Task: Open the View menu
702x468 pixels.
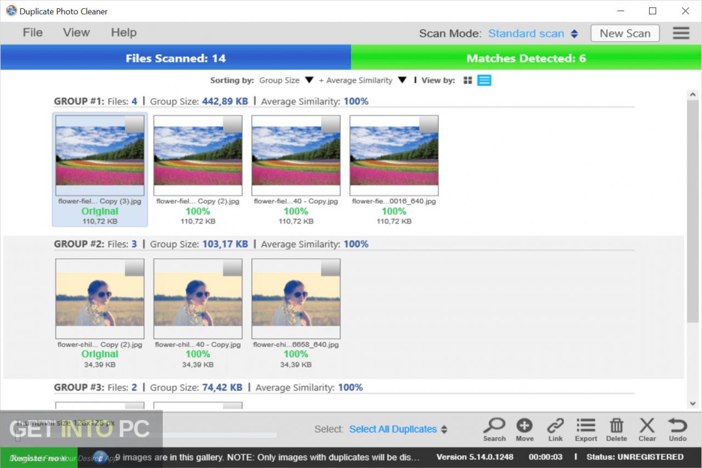Action: pos(76,32)
